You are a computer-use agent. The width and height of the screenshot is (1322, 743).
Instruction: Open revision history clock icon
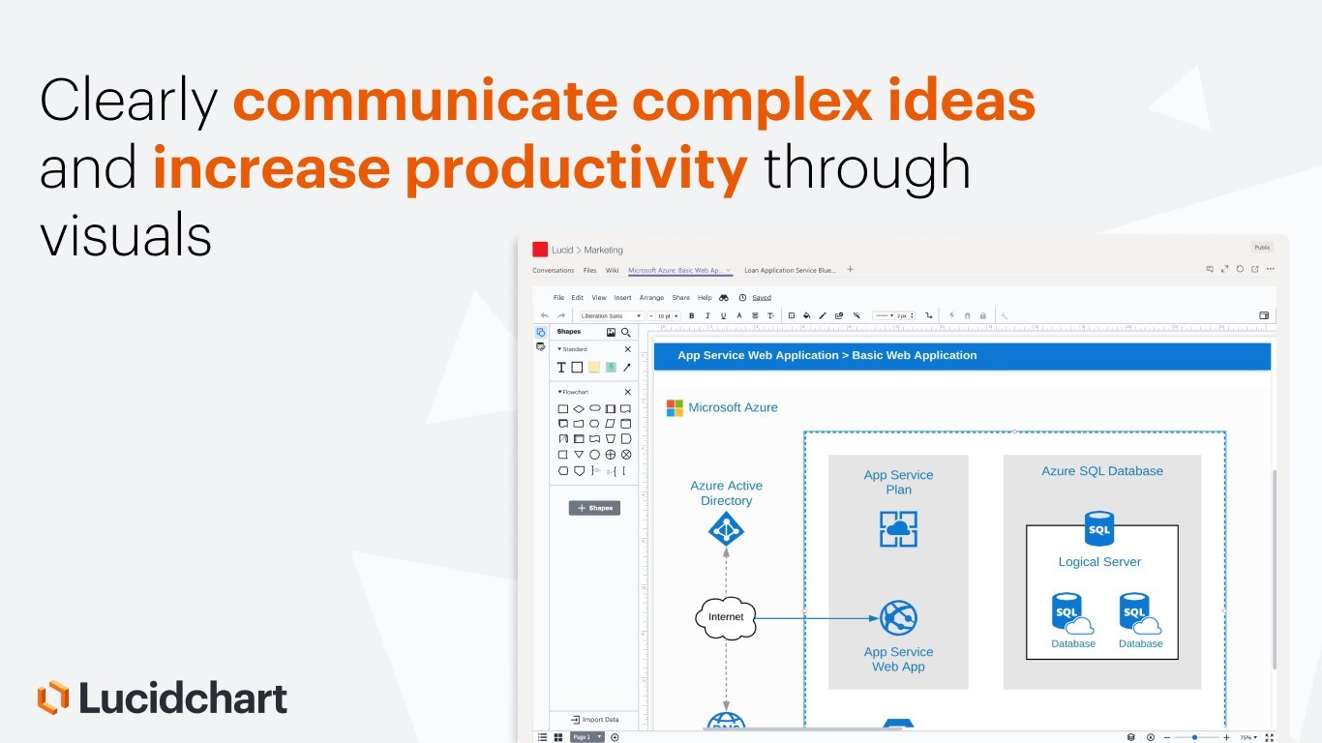[742, 298]
